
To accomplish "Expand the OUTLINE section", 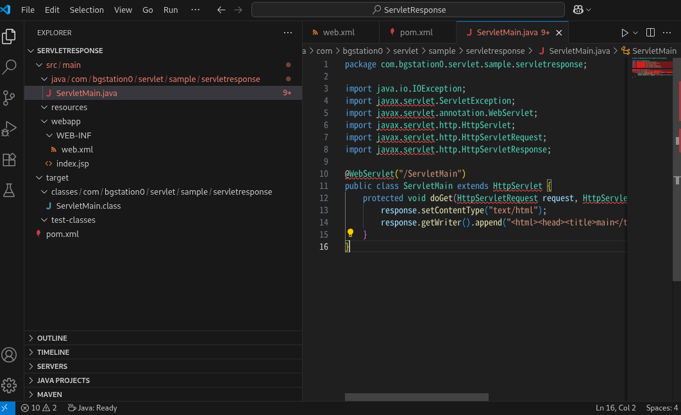I will point(164,338).
